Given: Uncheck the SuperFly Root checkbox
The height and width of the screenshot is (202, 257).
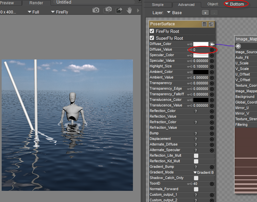Looking at the screenshot, I should pos(152,38).
